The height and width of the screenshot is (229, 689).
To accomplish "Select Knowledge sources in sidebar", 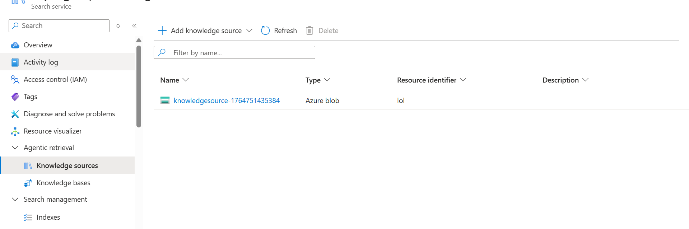I will (x=67, y=165).
